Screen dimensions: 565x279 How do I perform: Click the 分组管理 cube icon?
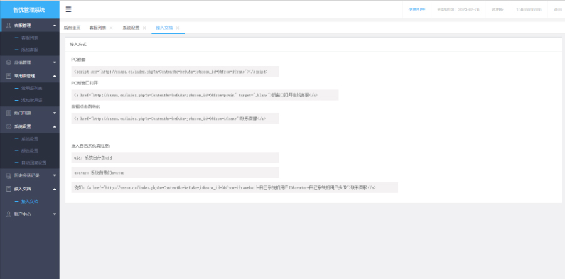pos(9,62)
